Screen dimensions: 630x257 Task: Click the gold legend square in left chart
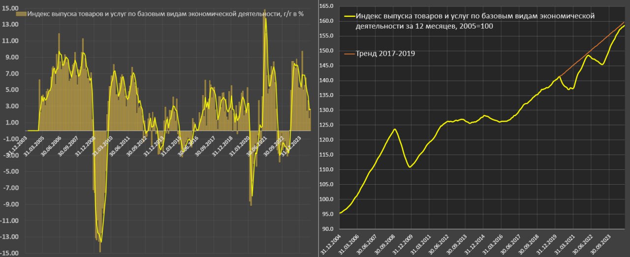20,14
